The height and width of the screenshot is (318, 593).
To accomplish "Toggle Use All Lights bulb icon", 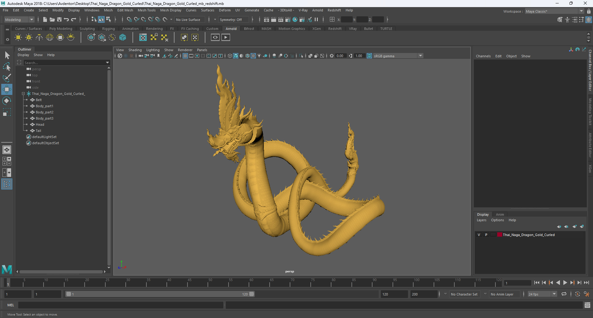I will [x=259, y=56].
